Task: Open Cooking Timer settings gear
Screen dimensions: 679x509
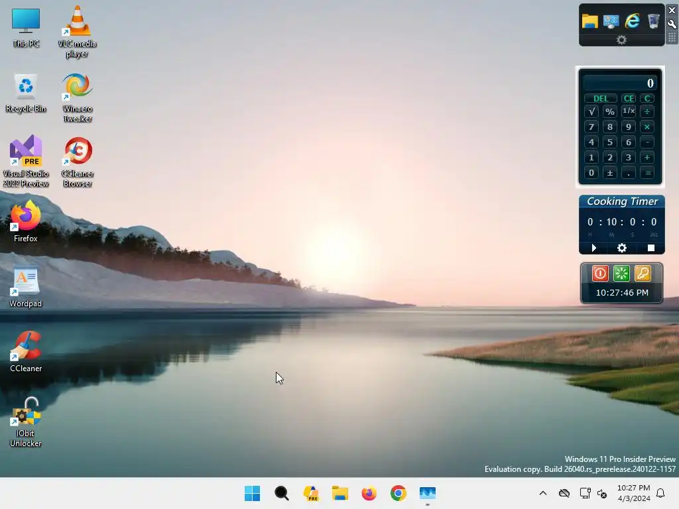Action: click(x=622, y=248)
